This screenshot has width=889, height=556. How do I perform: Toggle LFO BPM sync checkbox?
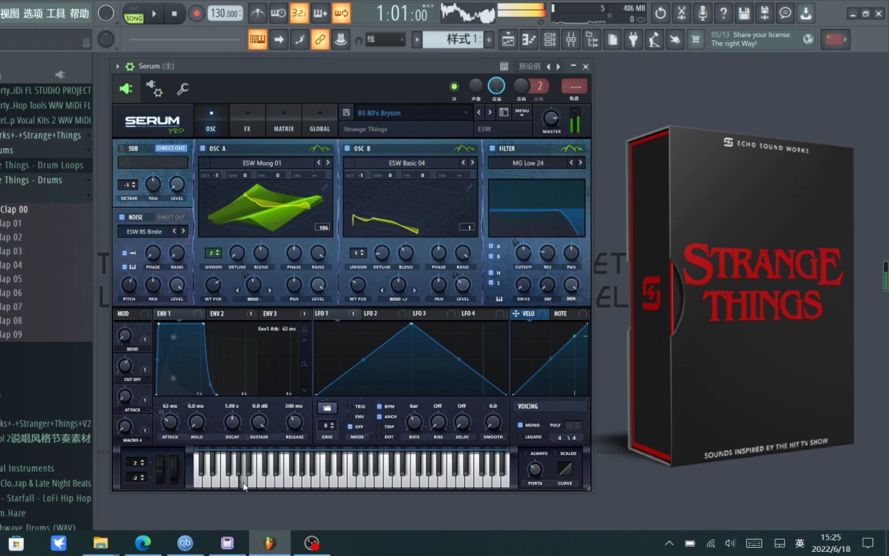tap(379, 406)
